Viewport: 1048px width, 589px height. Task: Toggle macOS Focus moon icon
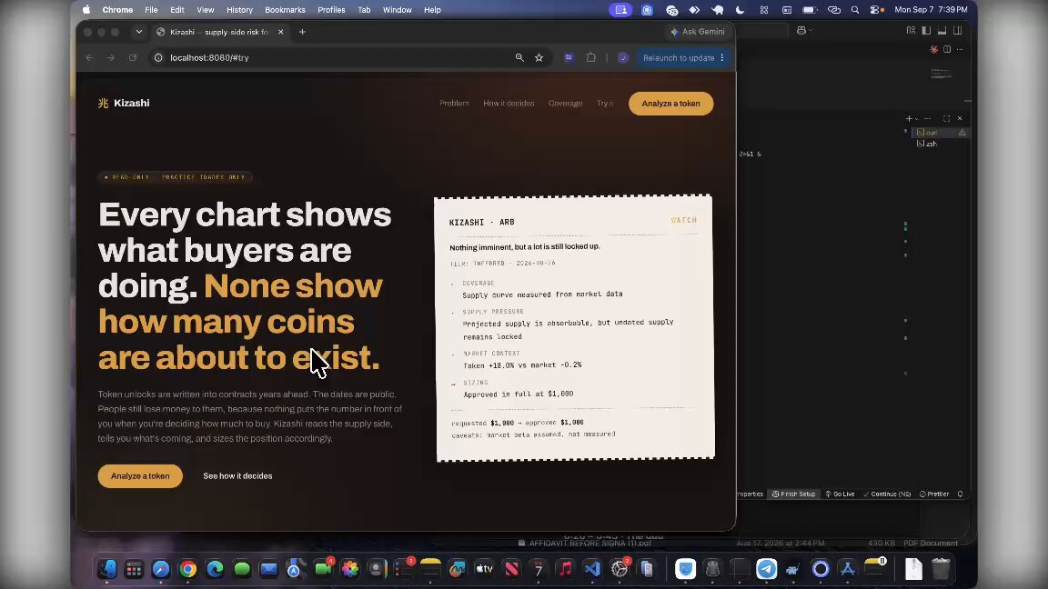coord(740,10)
